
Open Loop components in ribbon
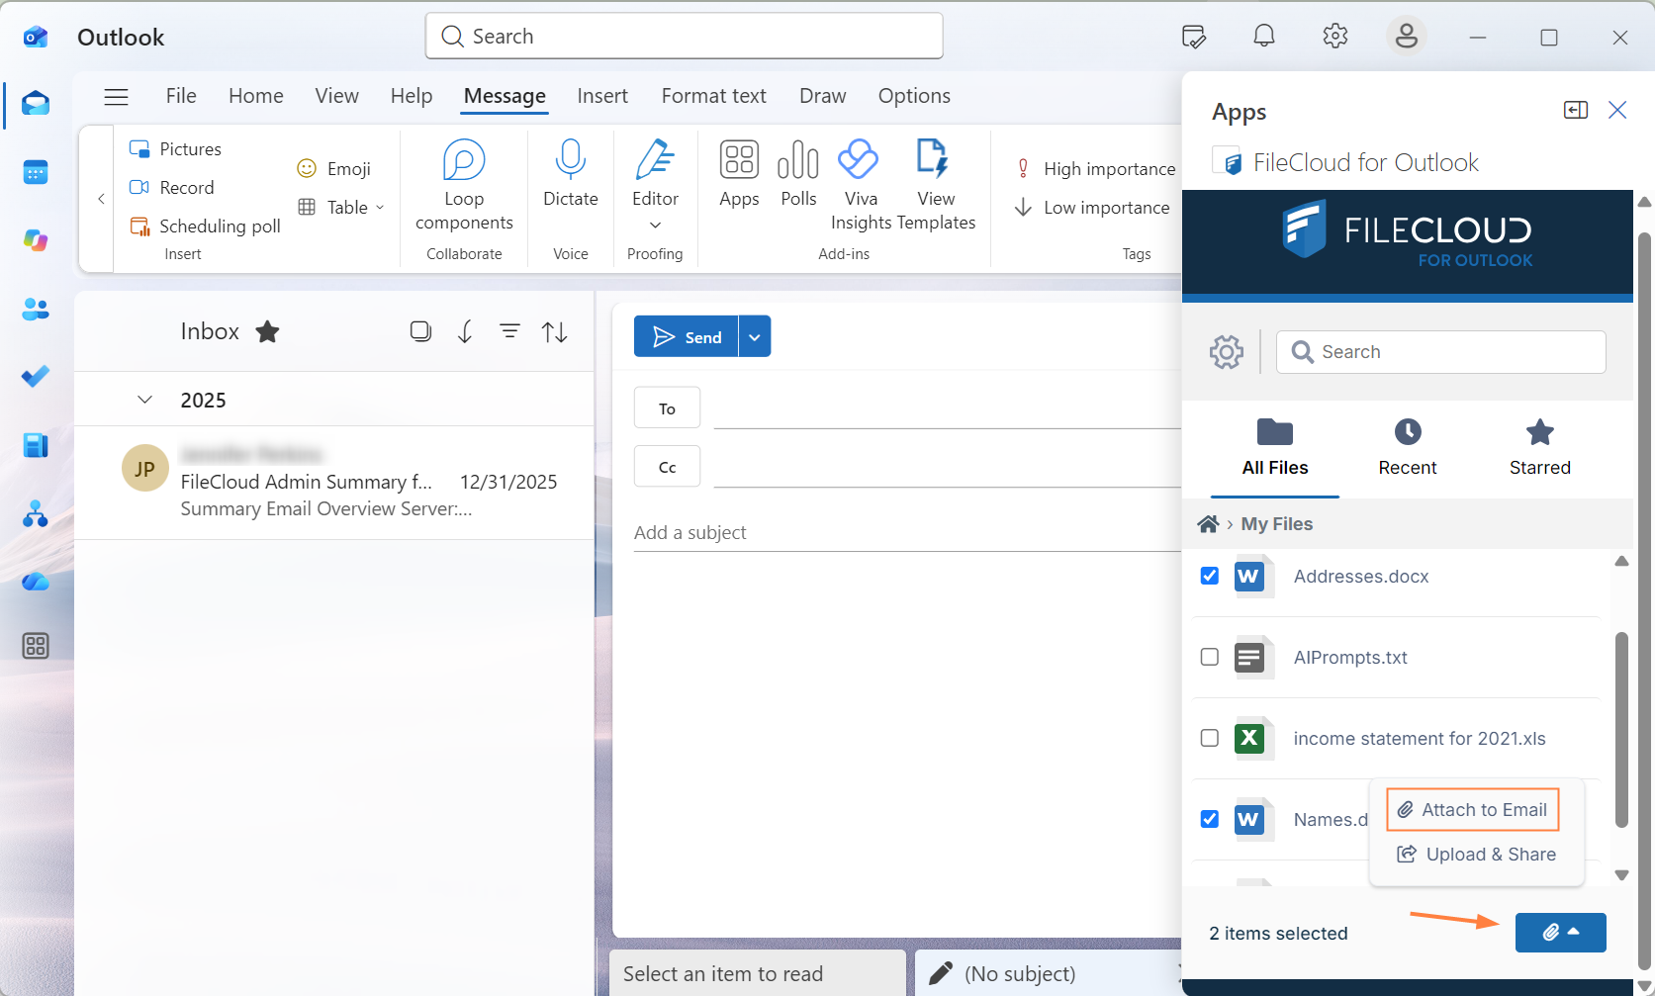[x=464, y=186]
